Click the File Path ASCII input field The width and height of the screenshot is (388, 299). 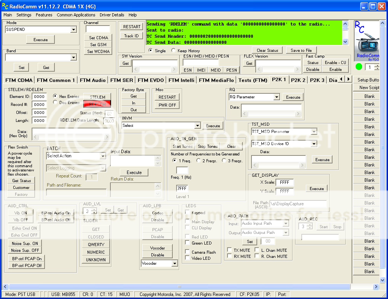(299, 204)
